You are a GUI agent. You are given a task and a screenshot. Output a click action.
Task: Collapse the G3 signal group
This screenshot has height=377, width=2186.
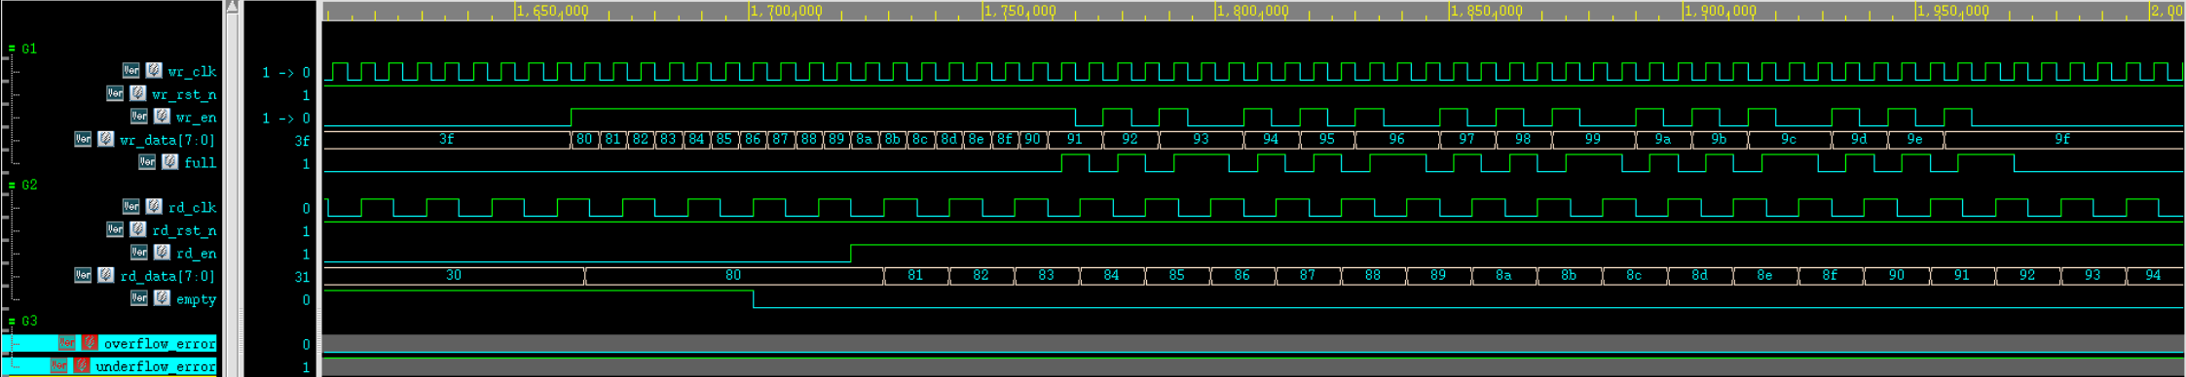[12, 321]
